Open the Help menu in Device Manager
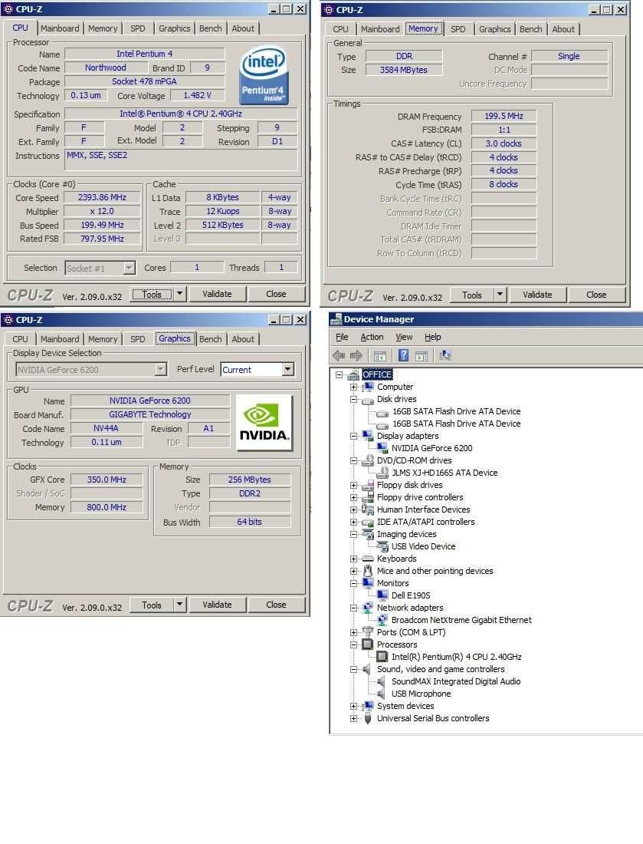Image resolution: width=643 pixels, height=844 pixels. pyautogui.click(x=433, y=337)
